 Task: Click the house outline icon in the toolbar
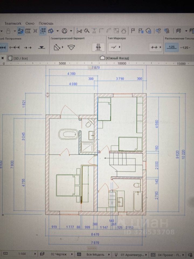[124, 31]
